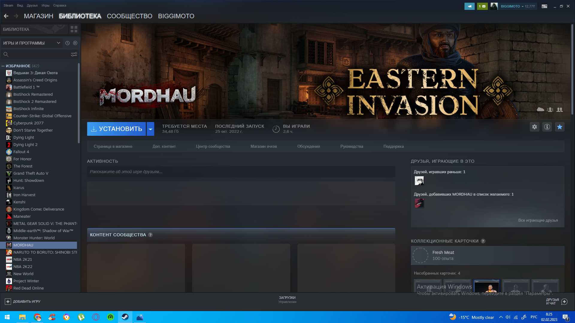Open the Вид menu
Viewport: 575px width, 323px height.
(x=20, y=5)
